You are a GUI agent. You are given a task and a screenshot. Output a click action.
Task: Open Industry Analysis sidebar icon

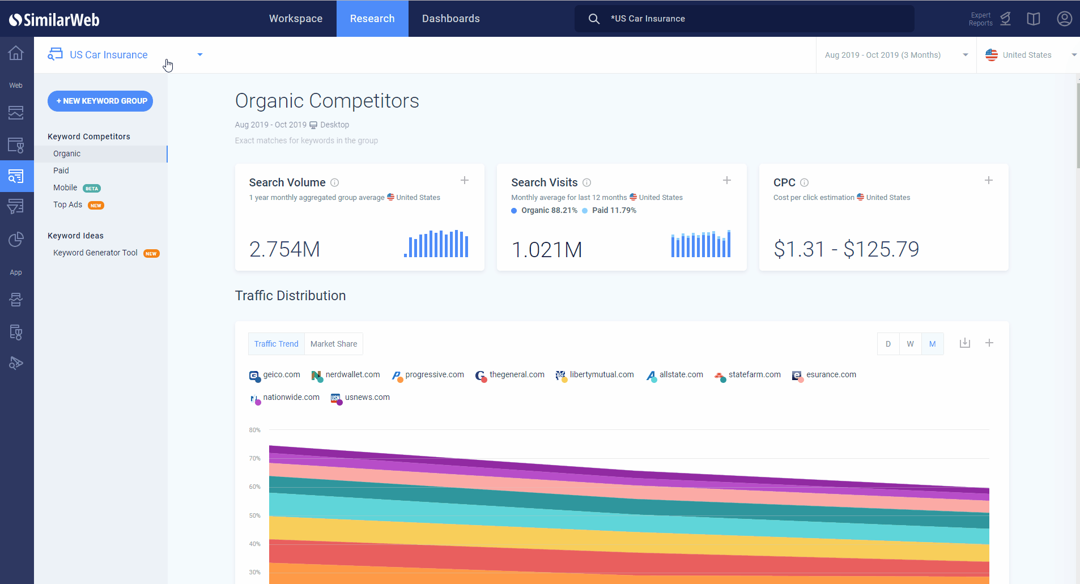tap(16, 145)
